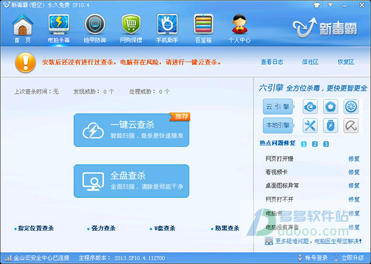Open the 网购保镖 shopping guard
This screenshot has height=264, width=371.
[x=131, y=28]
